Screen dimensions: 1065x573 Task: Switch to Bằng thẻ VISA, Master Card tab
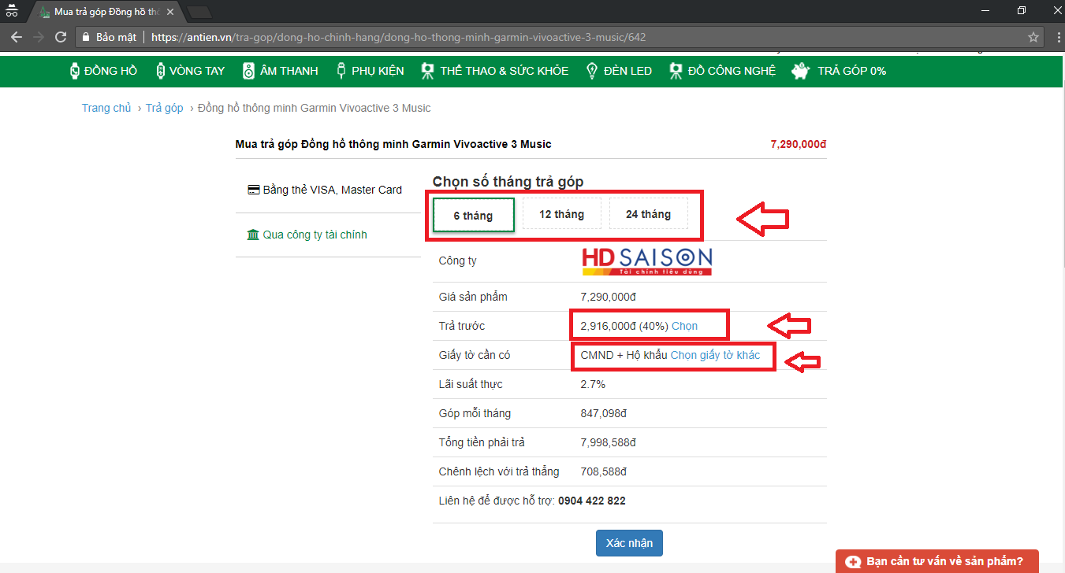click(x=325, y=190)
